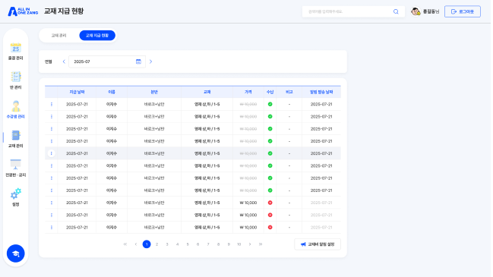
Task: Go to page 3 in pagination
Action: tap(167, 244)
